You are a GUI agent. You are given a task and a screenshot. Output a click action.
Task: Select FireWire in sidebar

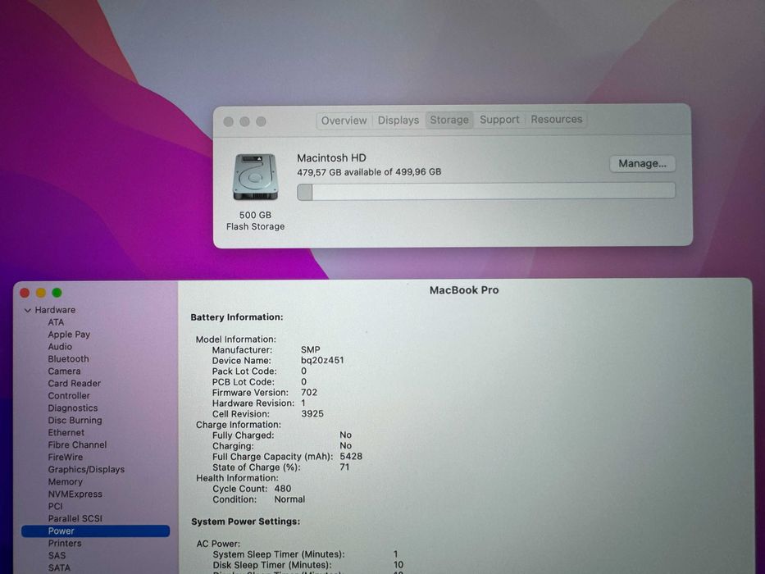(66, 457)
